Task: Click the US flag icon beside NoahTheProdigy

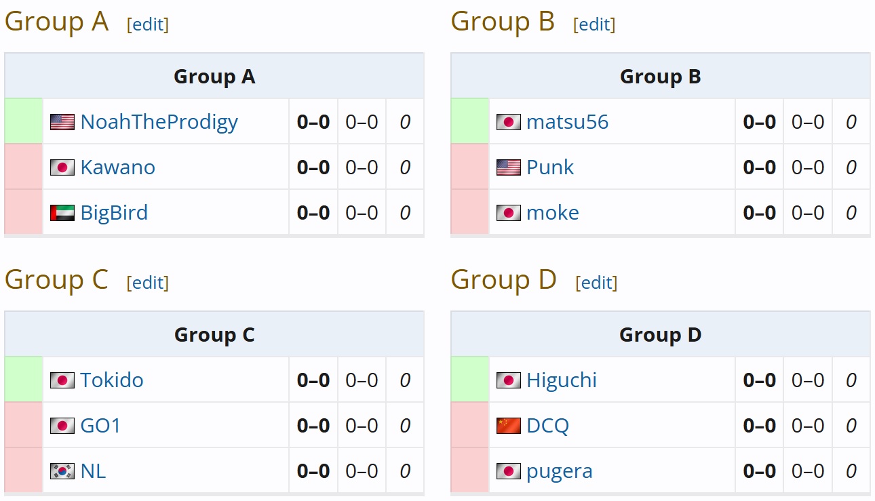Action: tap(62, 122)
